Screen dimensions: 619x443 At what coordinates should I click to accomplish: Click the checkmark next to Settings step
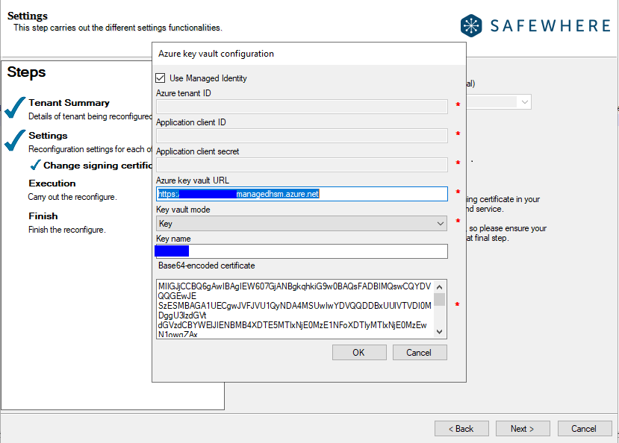(14, 141)
